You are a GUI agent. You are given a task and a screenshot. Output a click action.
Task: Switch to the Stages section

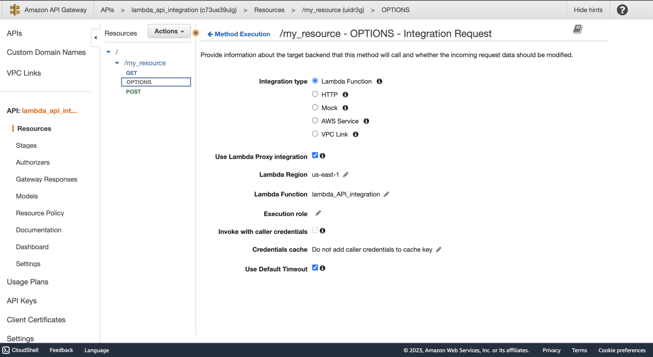[x=26, y=145]
